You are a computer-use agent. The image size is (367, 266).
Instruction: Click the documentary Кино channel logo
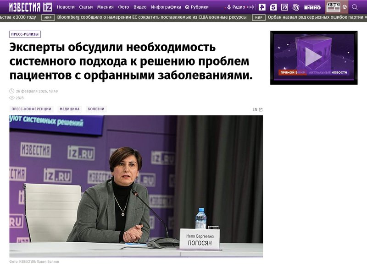(312, 7)
